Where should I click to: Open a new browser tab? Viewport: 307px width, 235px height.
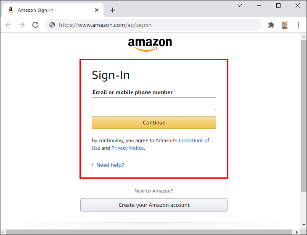[113, 10]
